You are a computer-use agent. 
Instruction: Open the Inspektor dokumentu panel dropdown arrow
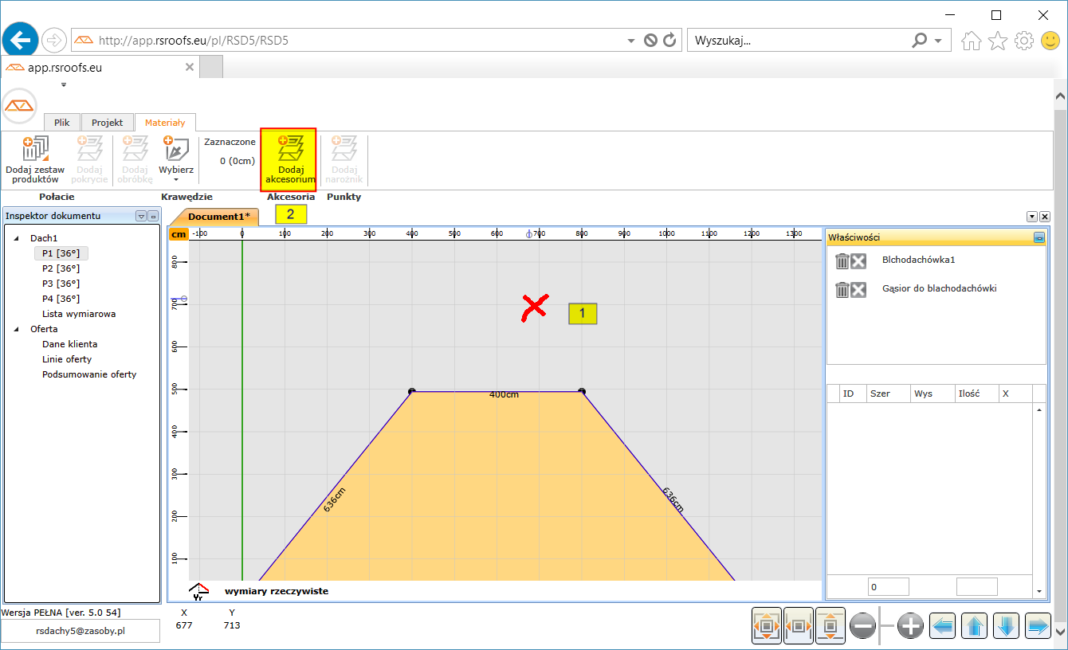(141, 216)
